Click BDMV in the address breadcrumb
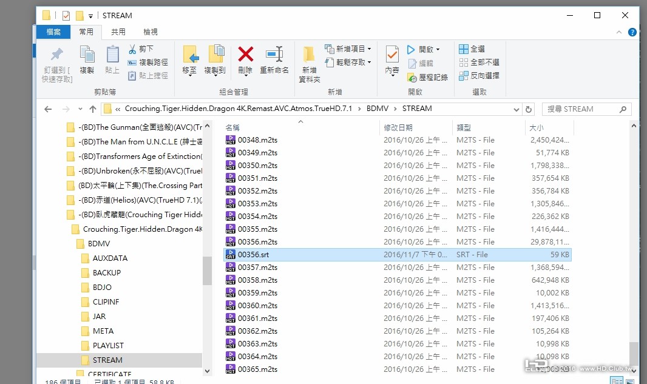 [x=378, y=109]
